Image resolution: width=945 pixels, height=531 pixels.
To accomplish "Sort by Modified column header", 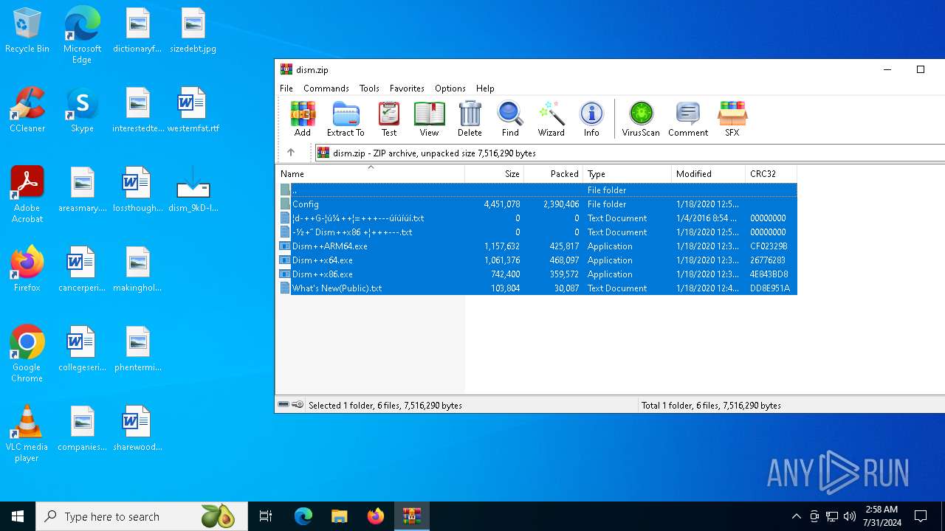I will pyautogui.click(x=709, y=174).
